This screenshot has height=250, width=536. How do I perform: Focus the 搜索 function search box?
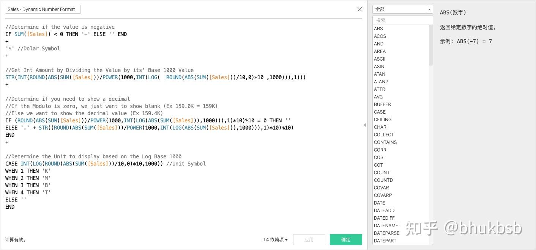(x=402, y=20)
